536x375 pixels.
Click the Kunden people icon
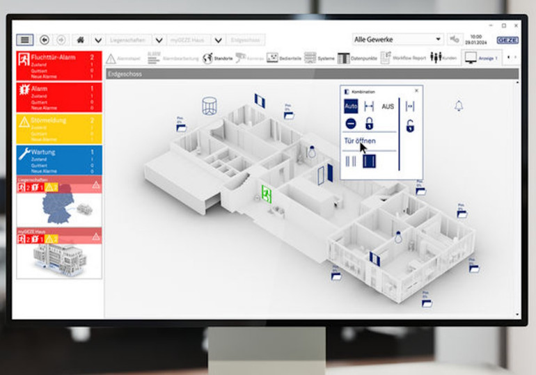pyautogui.click(x=437, y=58)
